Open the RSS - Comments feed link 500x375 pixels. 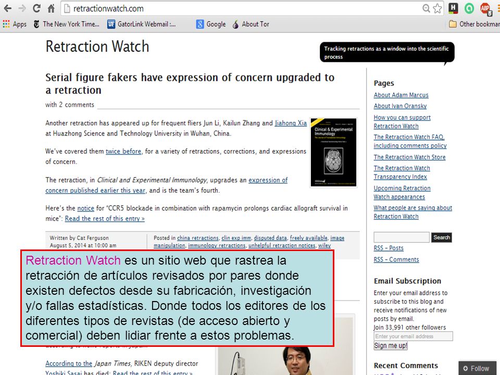tap(396, 259)
